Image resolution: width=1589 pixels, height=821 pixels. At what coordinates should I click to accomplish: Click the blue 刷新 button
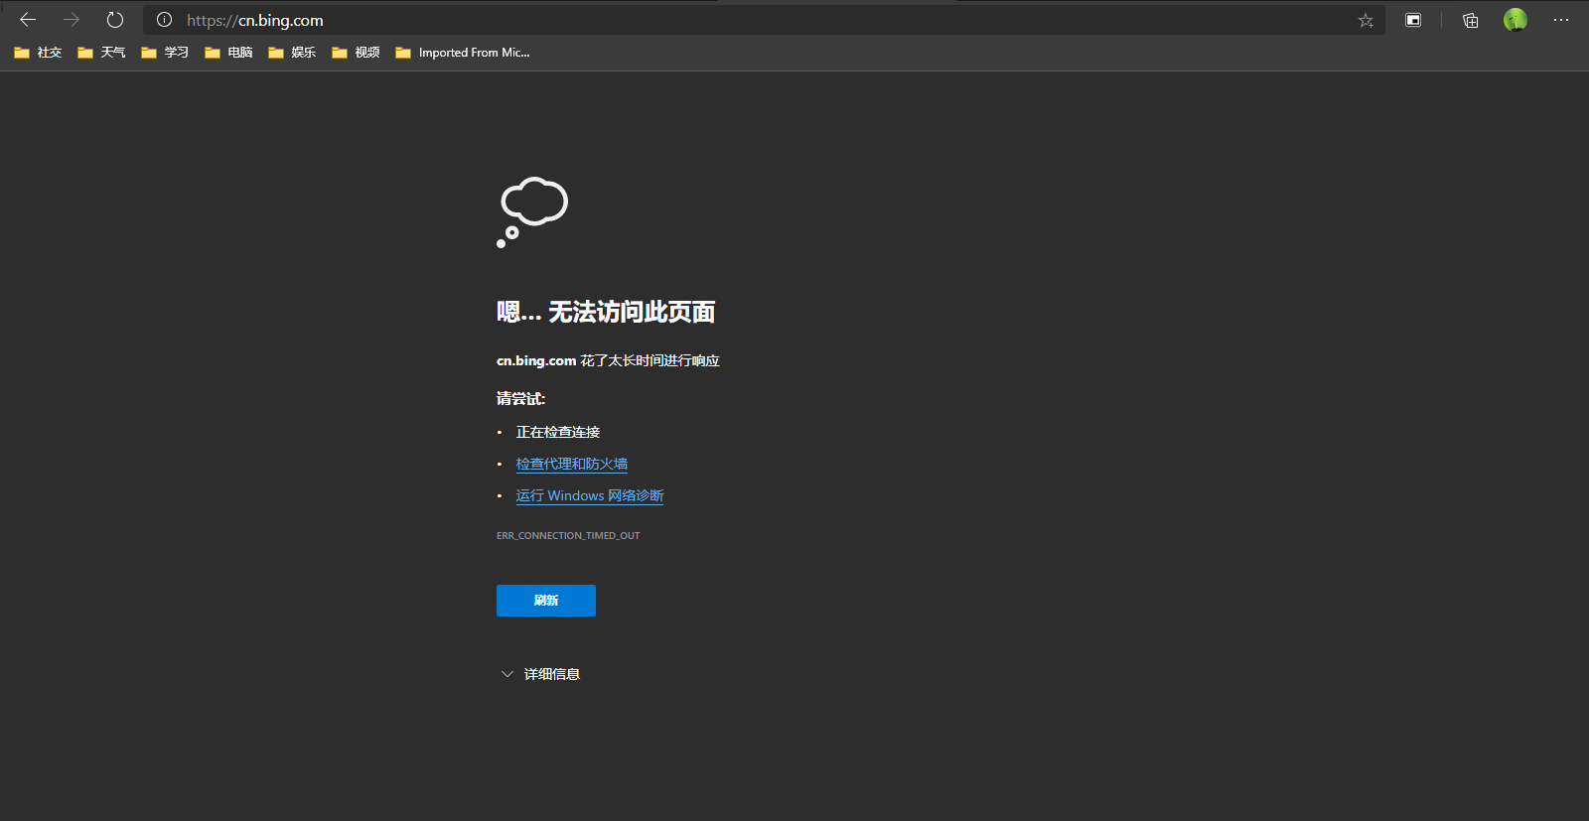[546, 601]
